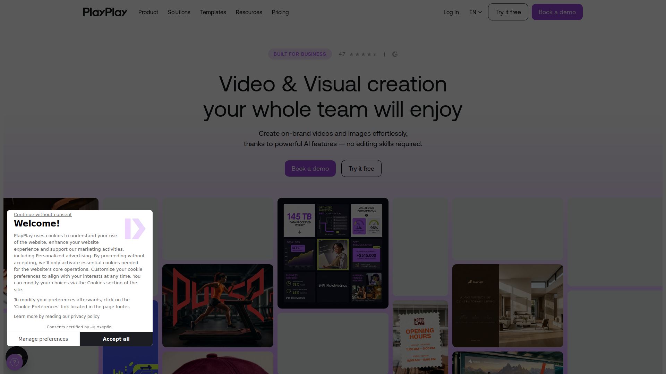Click the PlayPlay logo
The height and width of the screenshot is (374, 666).
[x=105, y=12]
